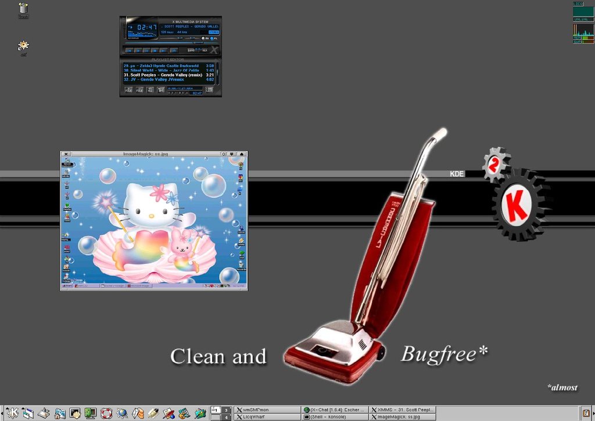Screen dimensions: 595x421
Task: Open the KOffice document icon in the panel
Action: (169, 413)
